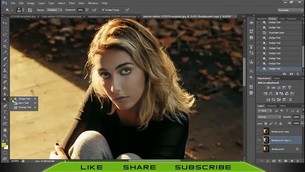
Task: Open the Range Shadows dropdown
Action: tap(54, 10)
